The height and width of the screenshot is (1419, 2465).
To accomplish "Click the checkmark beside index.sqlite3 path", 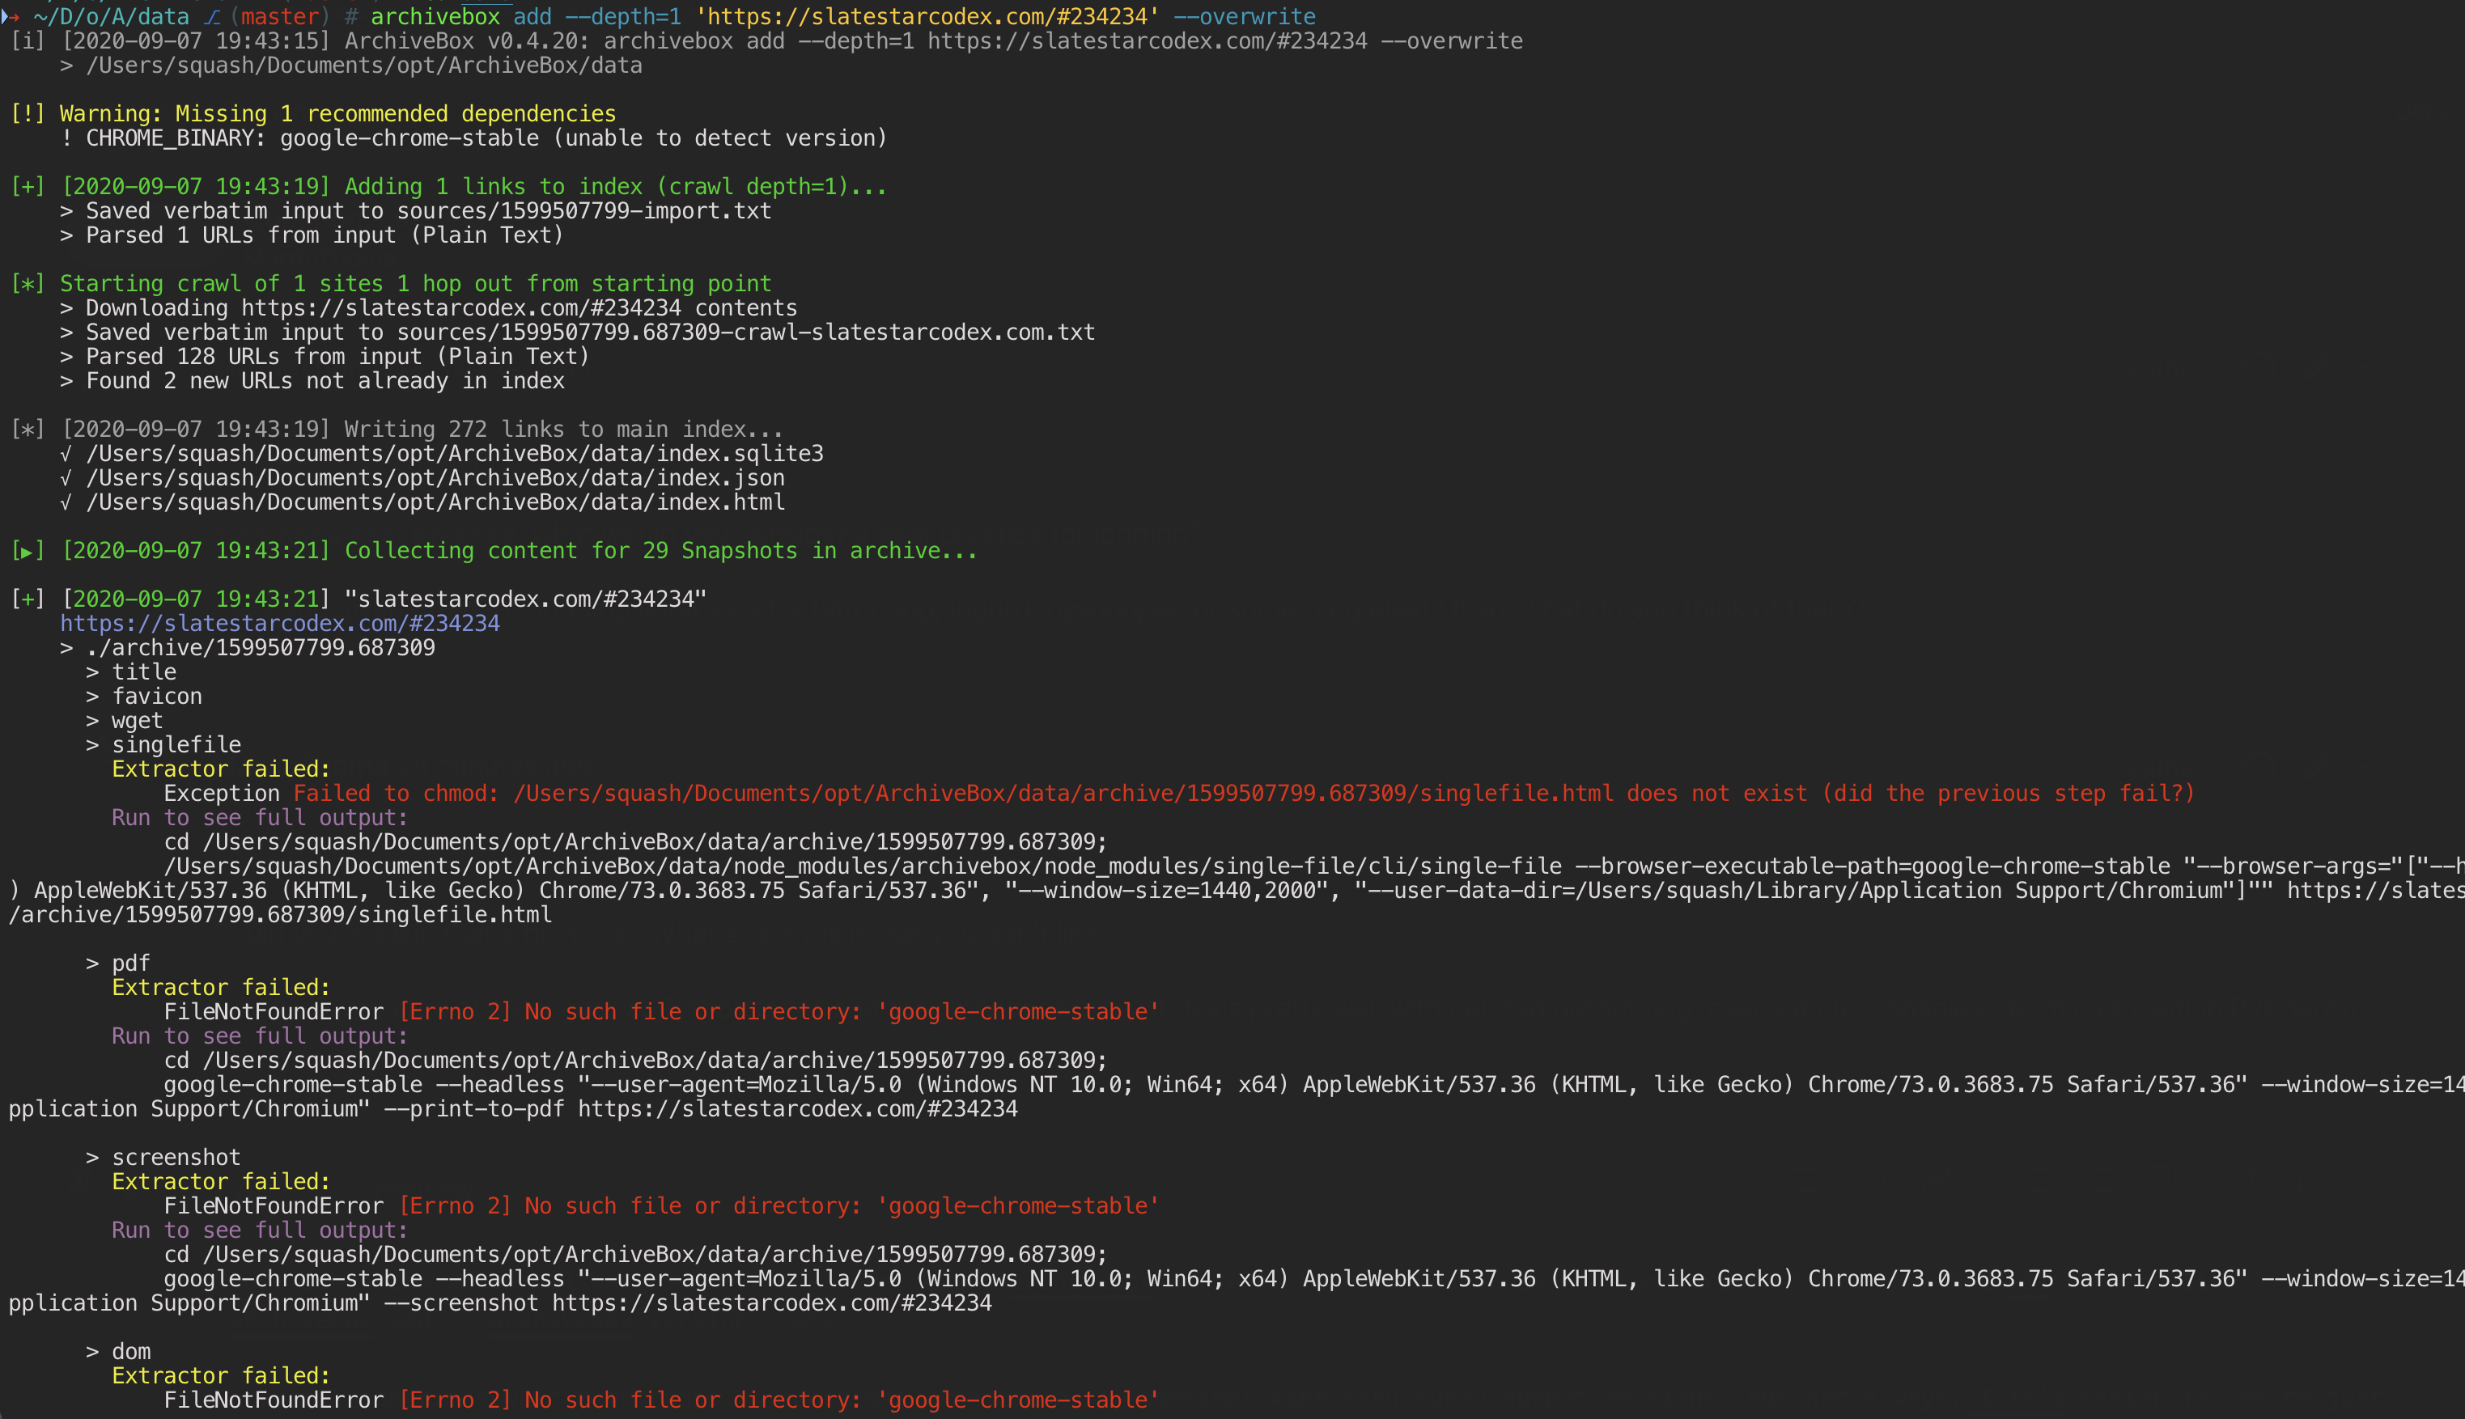I will click(x=66, y=454).
